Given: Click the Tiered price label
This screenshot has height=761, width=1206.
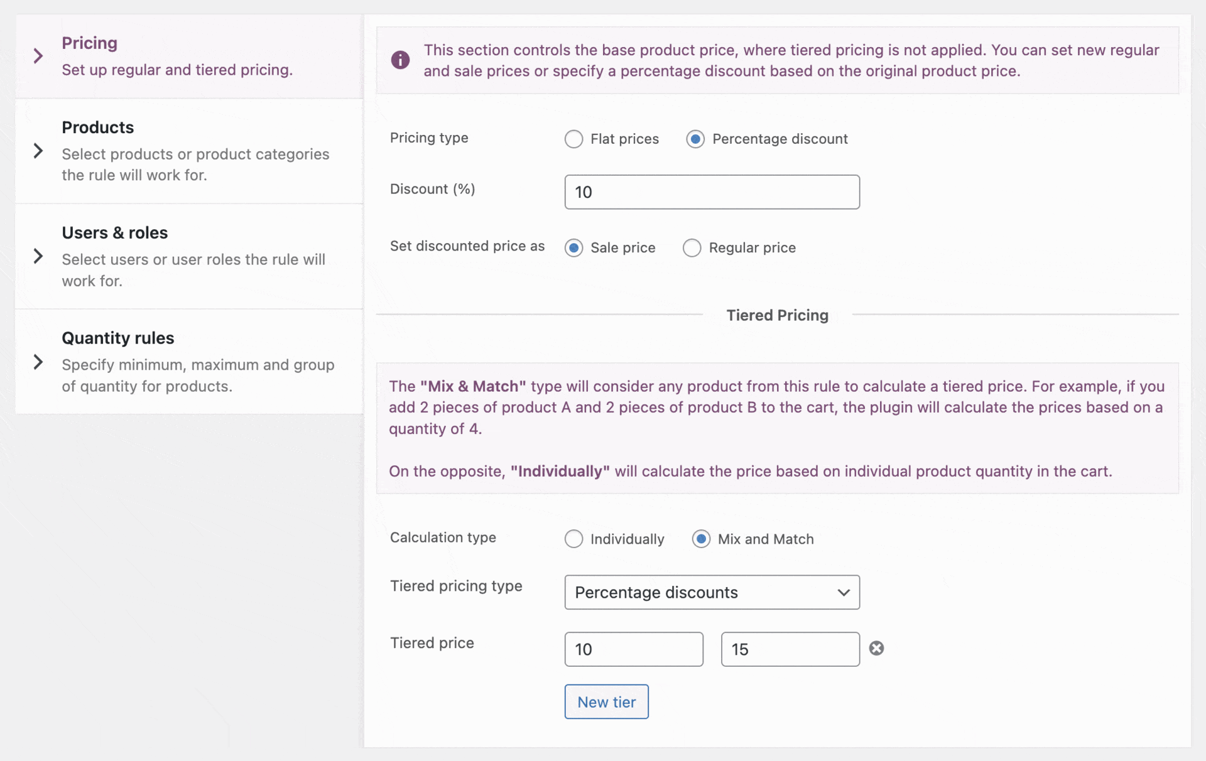Looking at the screenshot, I should (432, 643).
